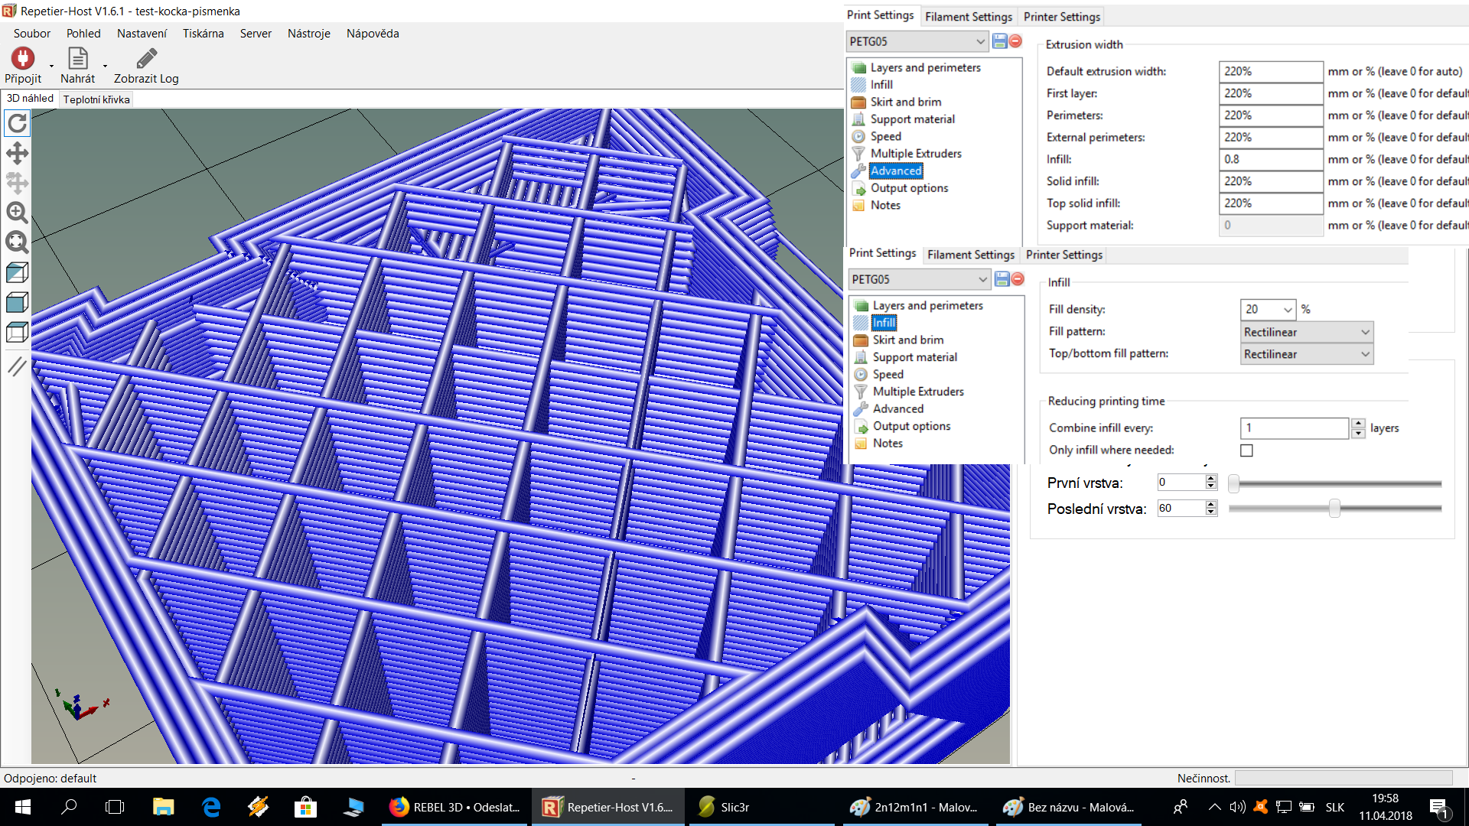
Task: Click the Default extrusion width field
Action: click(1270, 71)
